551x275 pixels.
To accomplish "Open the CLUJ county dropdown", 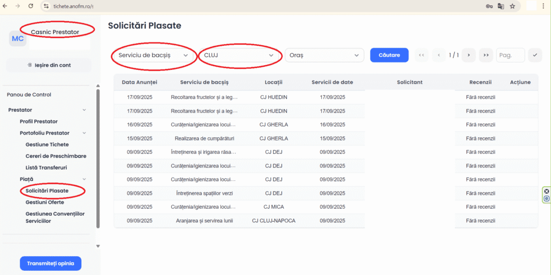I will click(x=239, y=55).
